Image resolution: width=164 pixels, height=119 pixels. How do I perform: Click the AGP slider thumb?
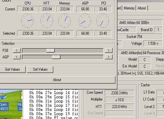pos(56,57)
